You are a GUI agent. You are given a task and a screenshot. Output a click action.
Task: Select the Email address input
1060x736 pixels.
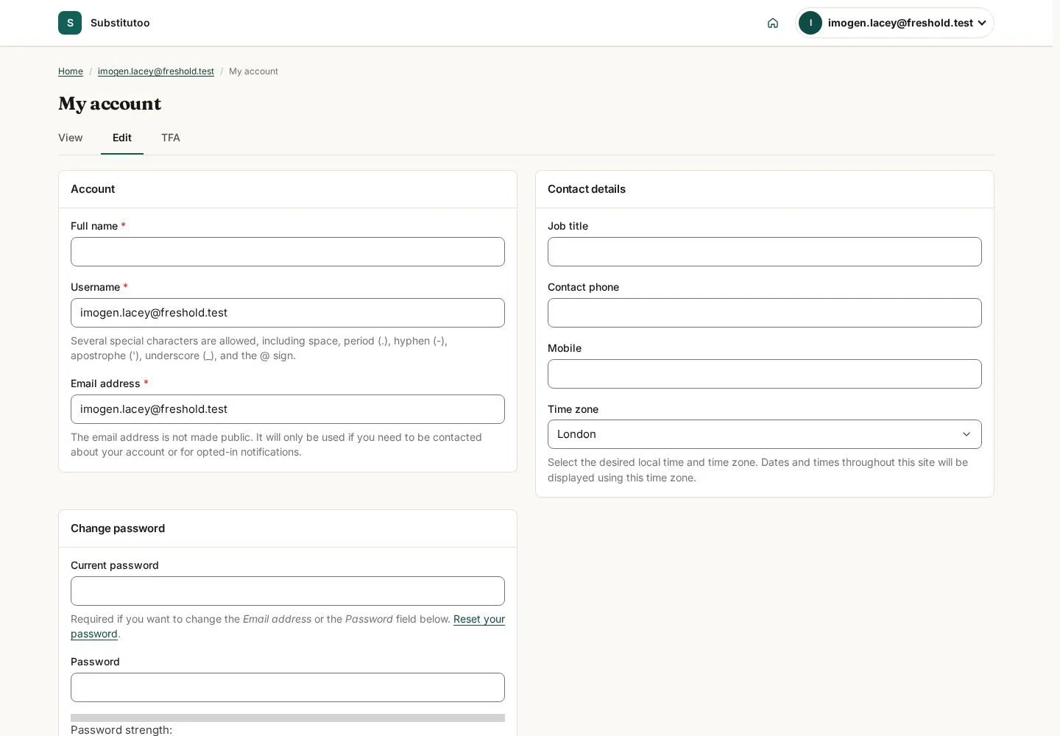click(x=288, y=409)
